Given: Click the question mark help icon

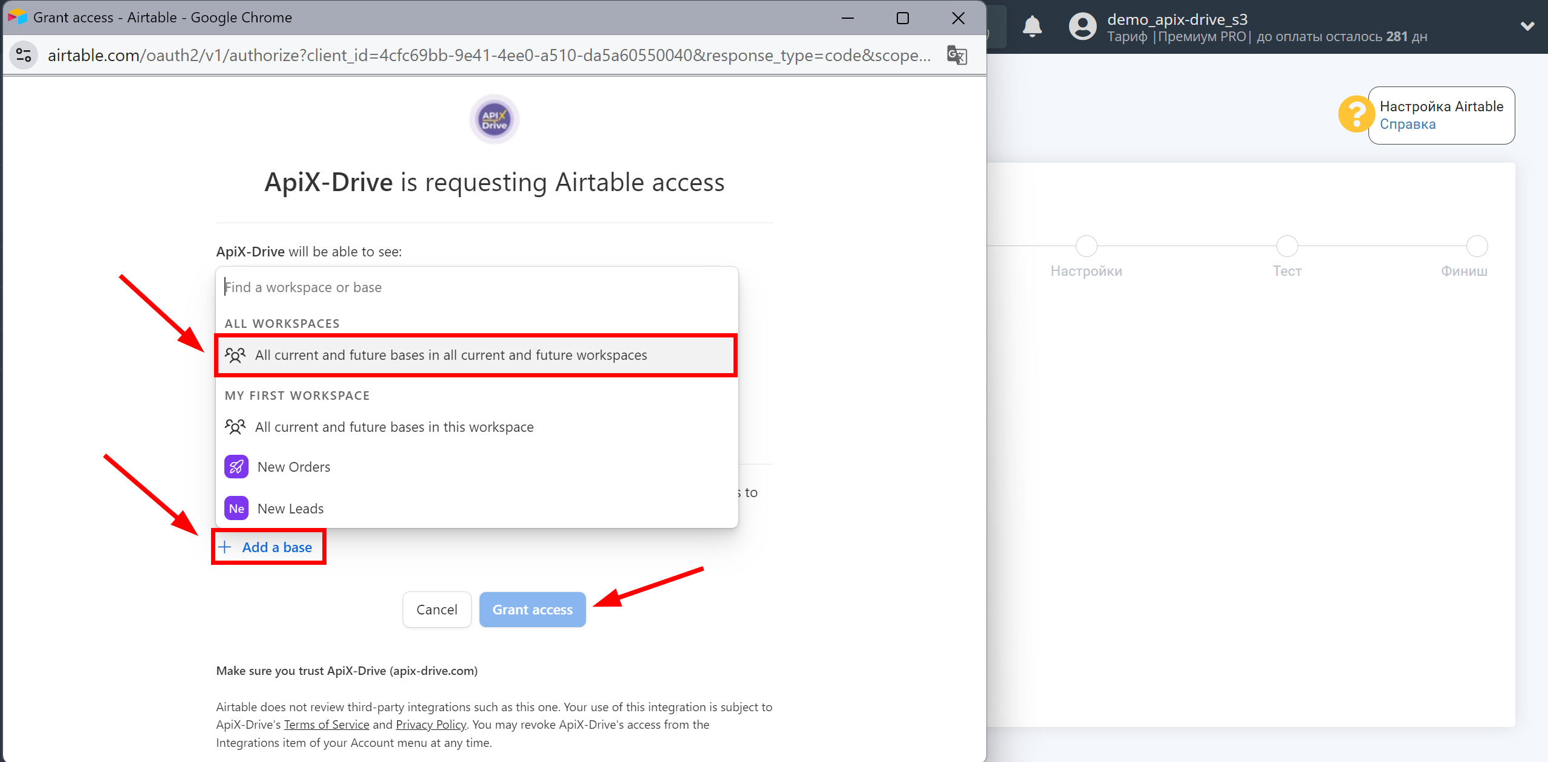Looking at the screenshot, I should tap(1356, 114).
